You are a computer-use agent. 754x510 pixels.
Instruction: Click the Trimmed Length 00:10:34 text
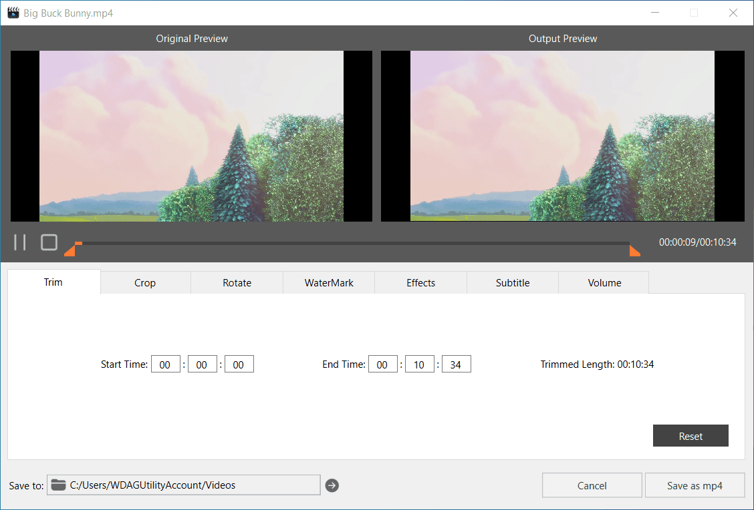point(597,364)
